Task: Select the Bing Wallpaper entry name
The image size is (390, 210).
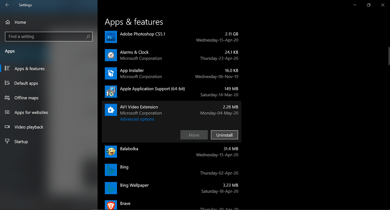Action: point(134,185)
